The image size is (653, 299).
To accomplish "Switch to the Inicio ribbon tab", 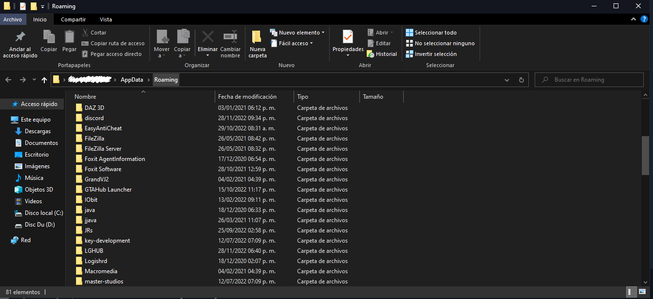I will (40, 19).
